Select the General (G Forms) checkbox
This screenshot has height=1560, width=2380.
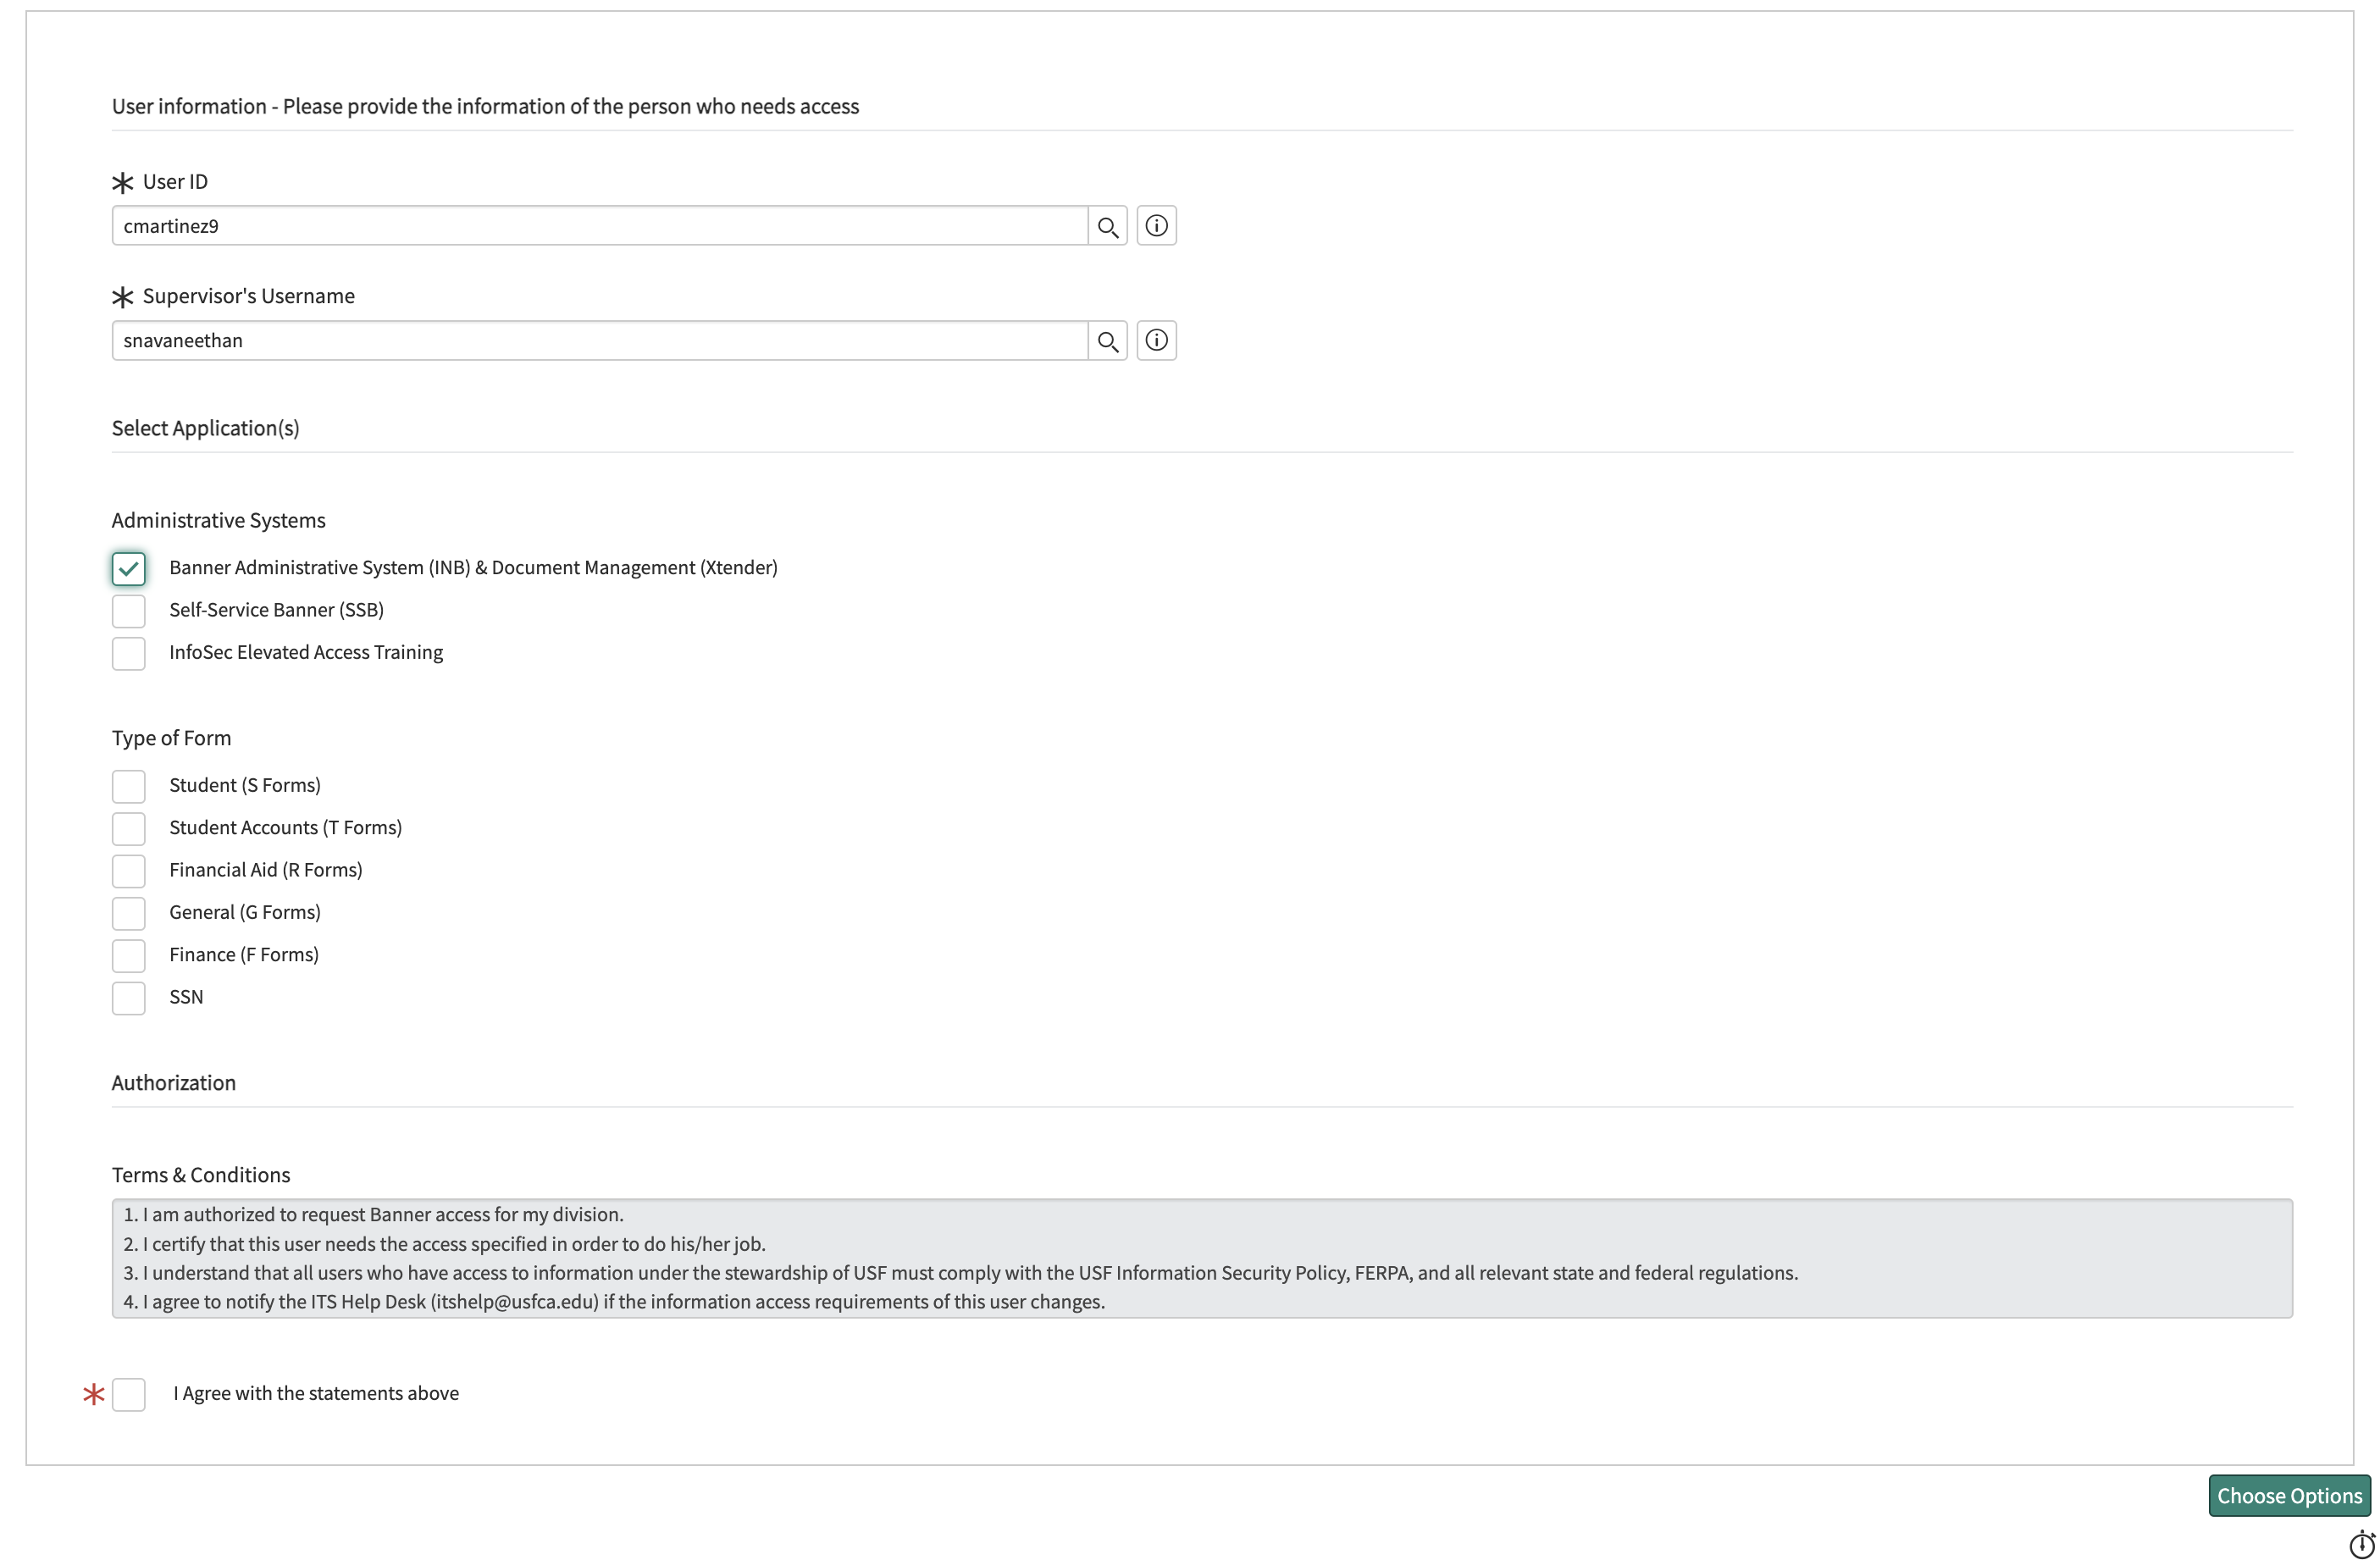coord(129,913)
